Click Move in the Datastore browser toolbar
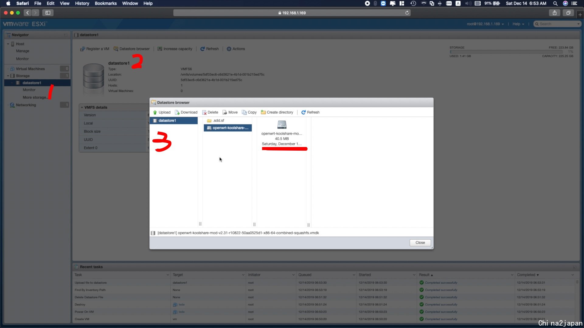584x328 pixels. (x=230, y=112)
